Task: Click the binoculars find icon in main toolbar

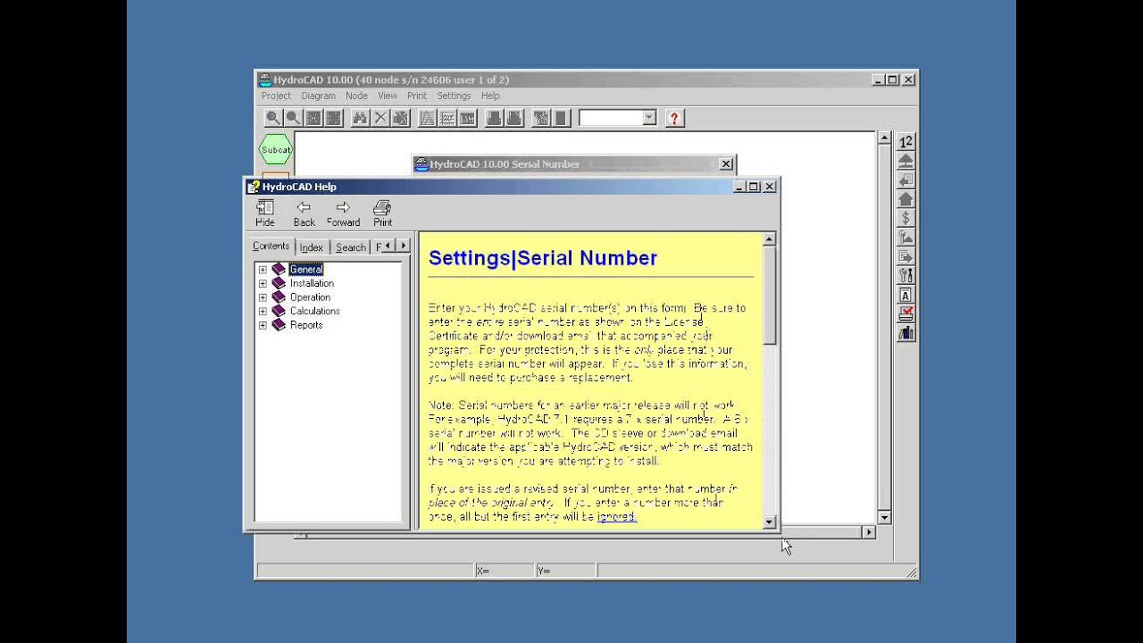Action: tap(360, 118)
